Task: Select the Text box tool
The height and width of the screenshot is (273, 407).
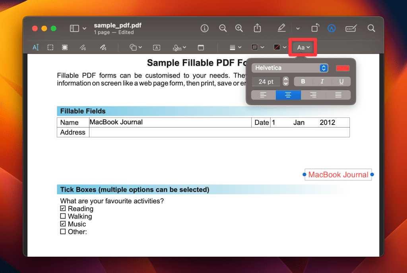Action: [157, 47]
